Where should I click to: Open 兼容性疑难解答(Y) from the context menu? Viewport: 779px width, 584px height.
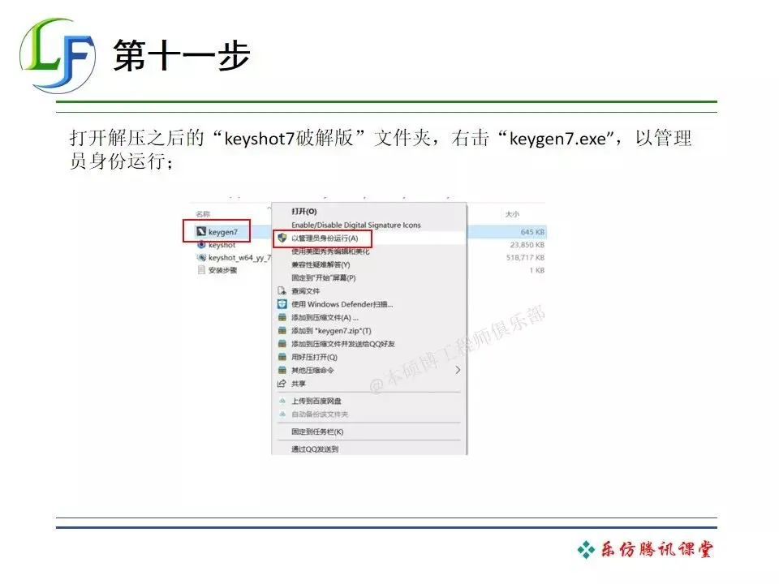point(321,264)
